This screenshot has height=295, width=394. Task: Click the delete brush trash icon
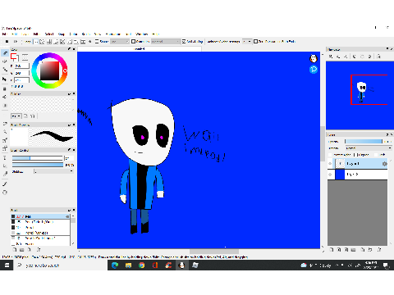[39, 249]
